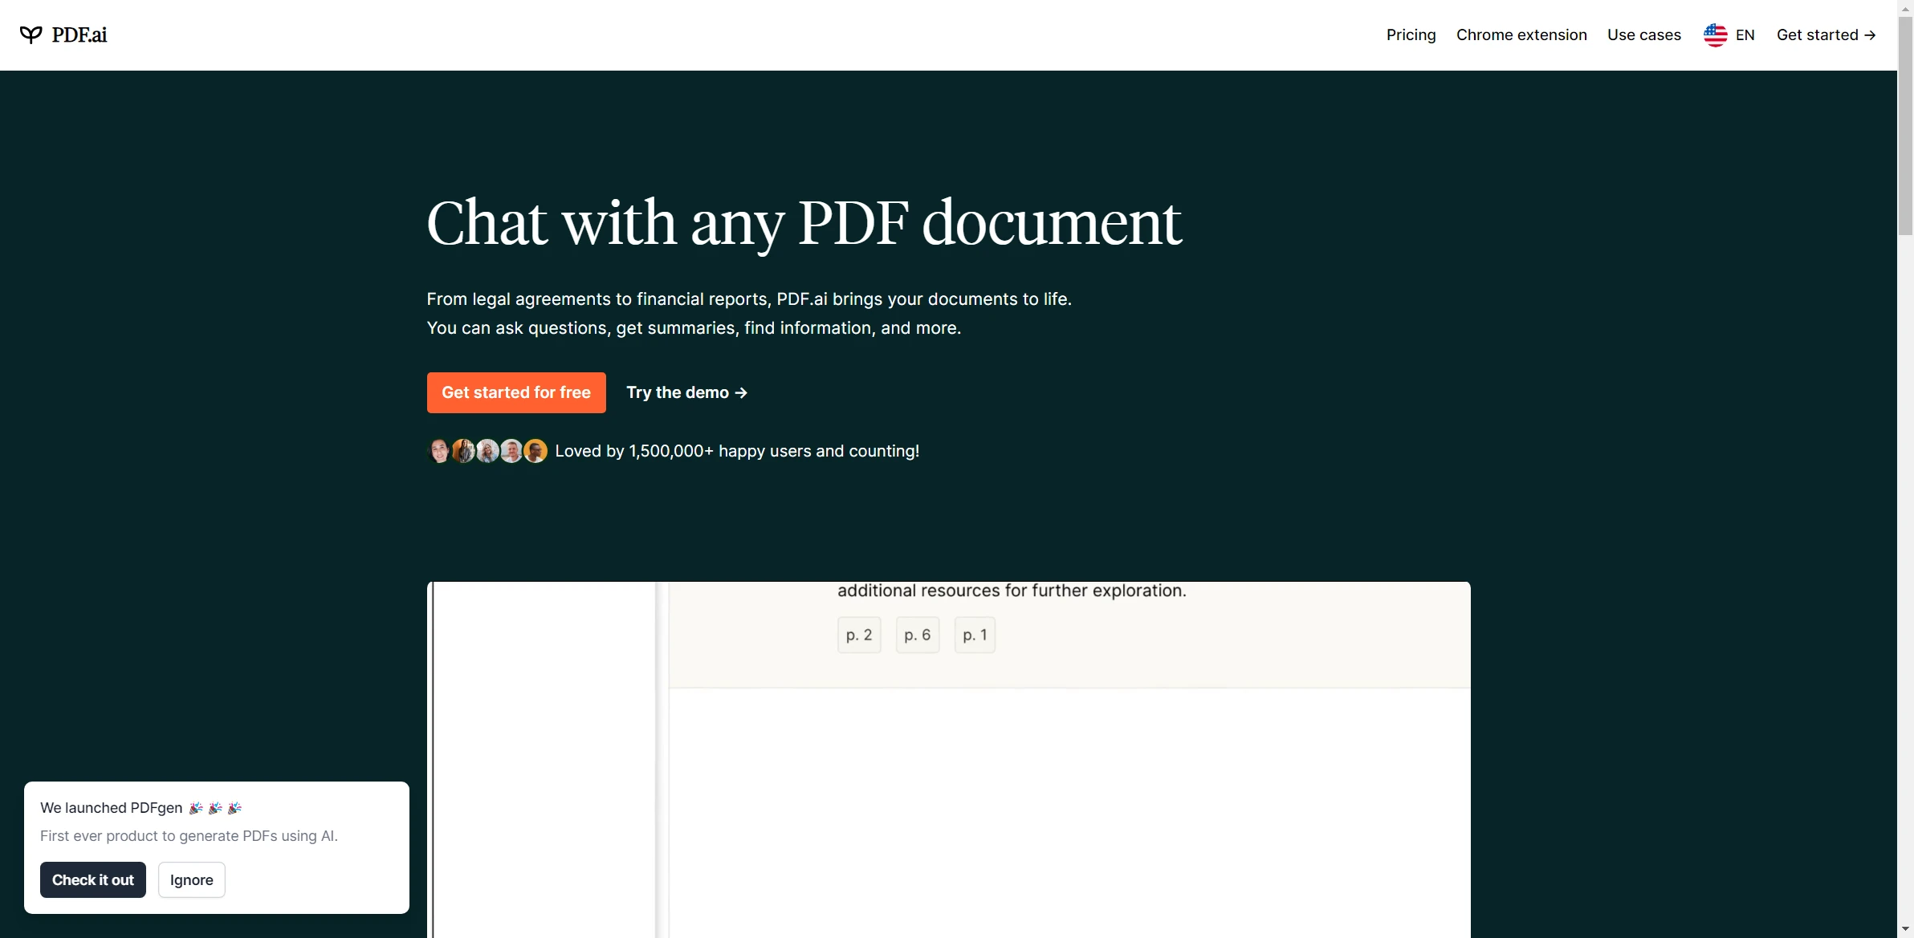Click the 'Chat with any PDF document' headline
This screenshot has height=938, width=1914.
(x=804, y=223)
